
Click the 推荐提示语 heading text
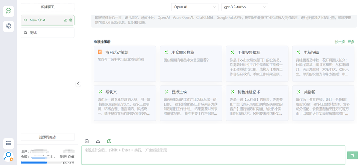102,41
